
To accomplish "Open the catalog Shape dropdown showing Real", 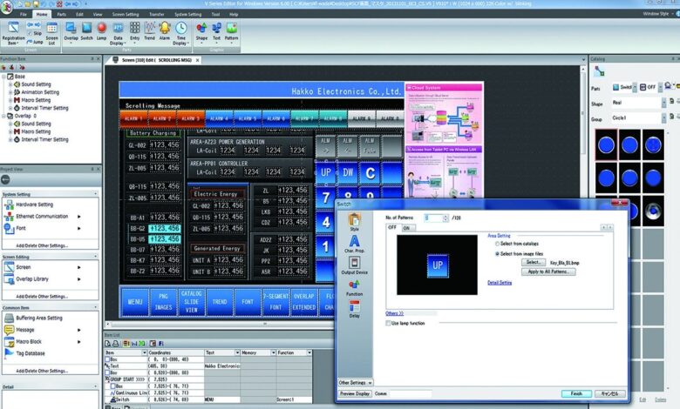I will [x=663, y=103].
